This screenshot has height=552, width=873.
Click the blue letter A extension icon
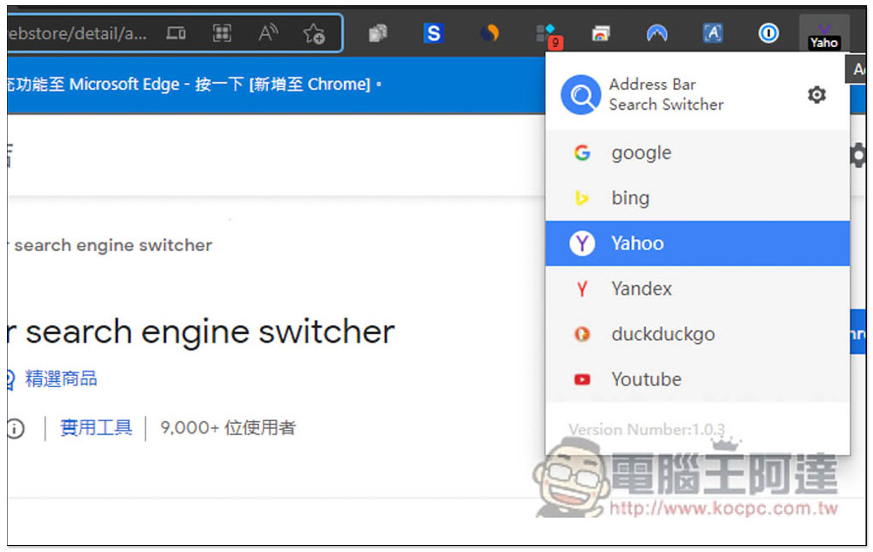click(x=712, y=34)
